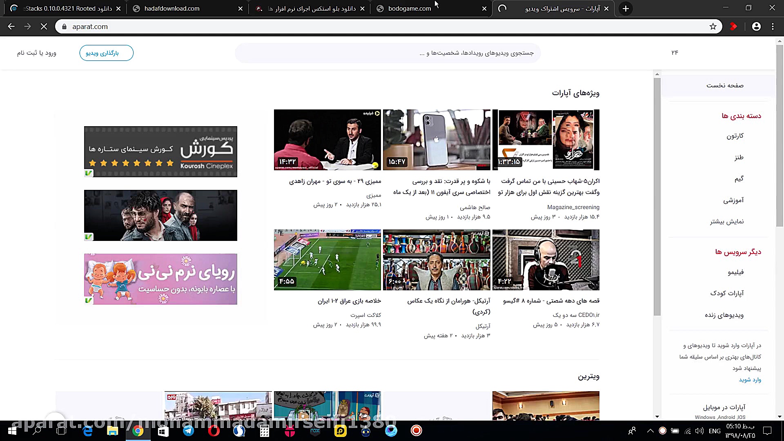The width and height of the screenshot is (784, 441).
Task: Mute audio via the speaker tray icon
Action: pyautogui.click(x=699, y=431)
